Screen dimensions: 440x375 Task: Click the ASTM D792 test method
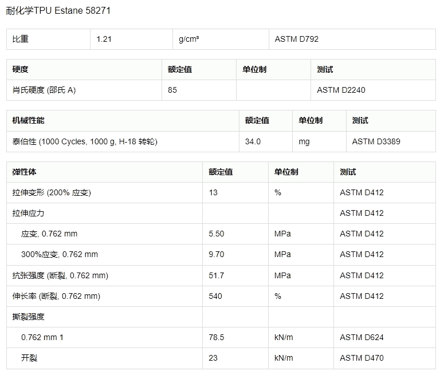point(296,39)
